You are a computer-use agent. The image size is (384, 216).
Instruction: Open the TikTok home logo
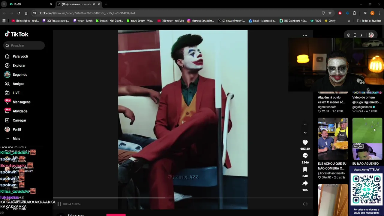tap(16, 34)
